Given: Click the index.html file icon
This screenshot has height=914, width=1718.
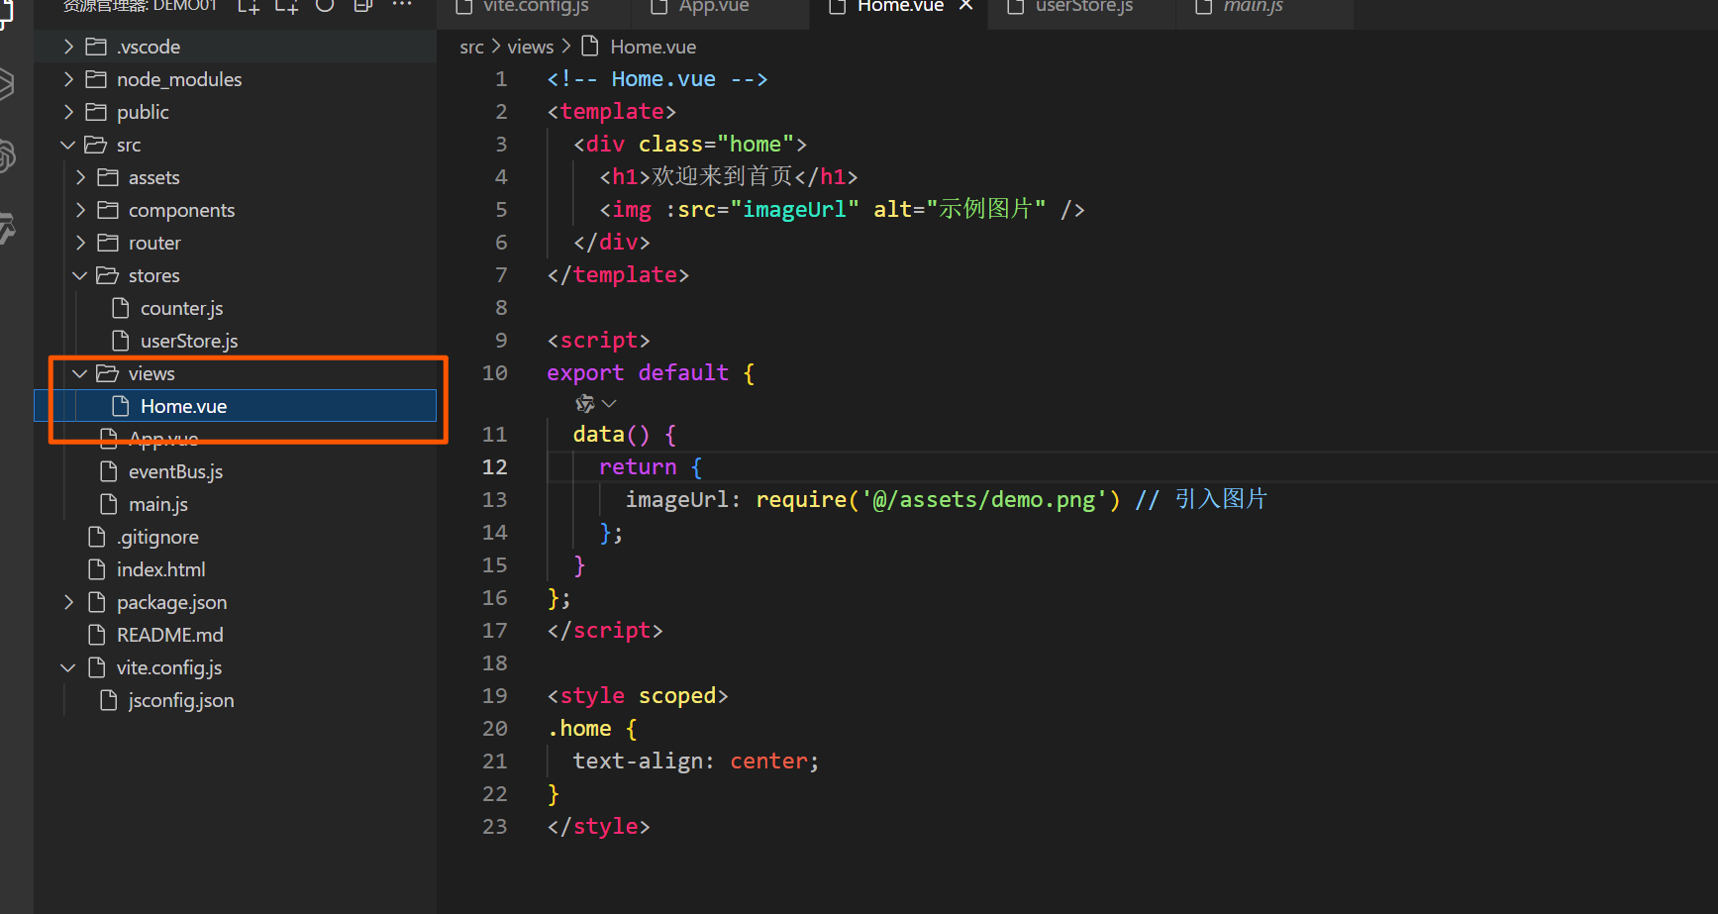Looking at the screenshot, I should [97, 569].
